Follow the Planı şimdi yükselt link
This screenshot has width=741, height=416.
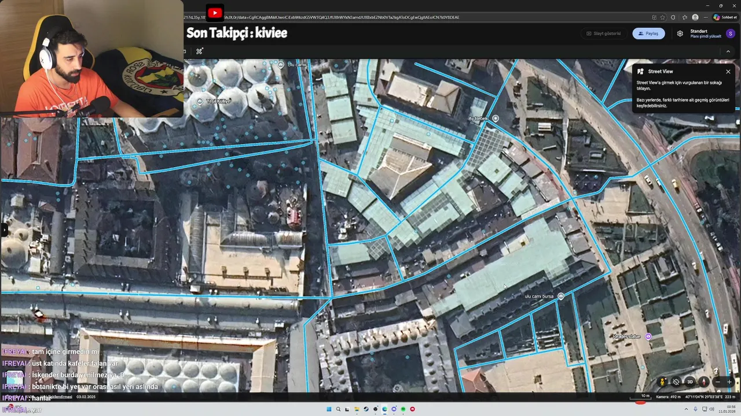[706, 36]
